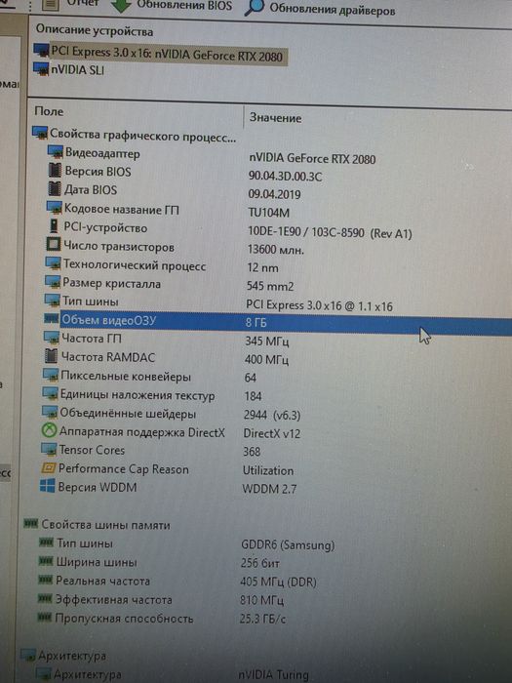The width and height of the screenshot is (512, 683).
Task: Select the DirectX v12 value
Action: coord(272,433)
